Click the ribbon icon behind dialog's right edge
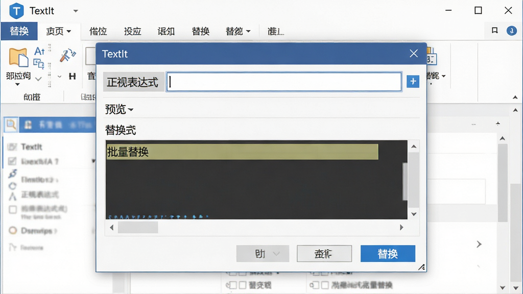 [x=432, y=57]
